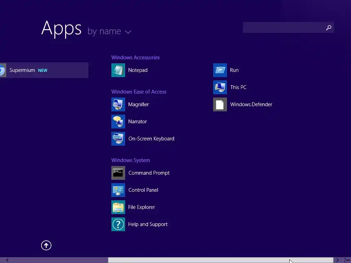Start Narrator from its icon
This screenshot has height=263, width=351.
(x=118, y=122)
